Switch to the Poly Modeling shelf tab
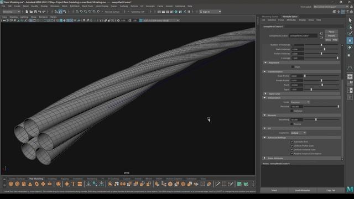354x199 pixels. (36, 179)
